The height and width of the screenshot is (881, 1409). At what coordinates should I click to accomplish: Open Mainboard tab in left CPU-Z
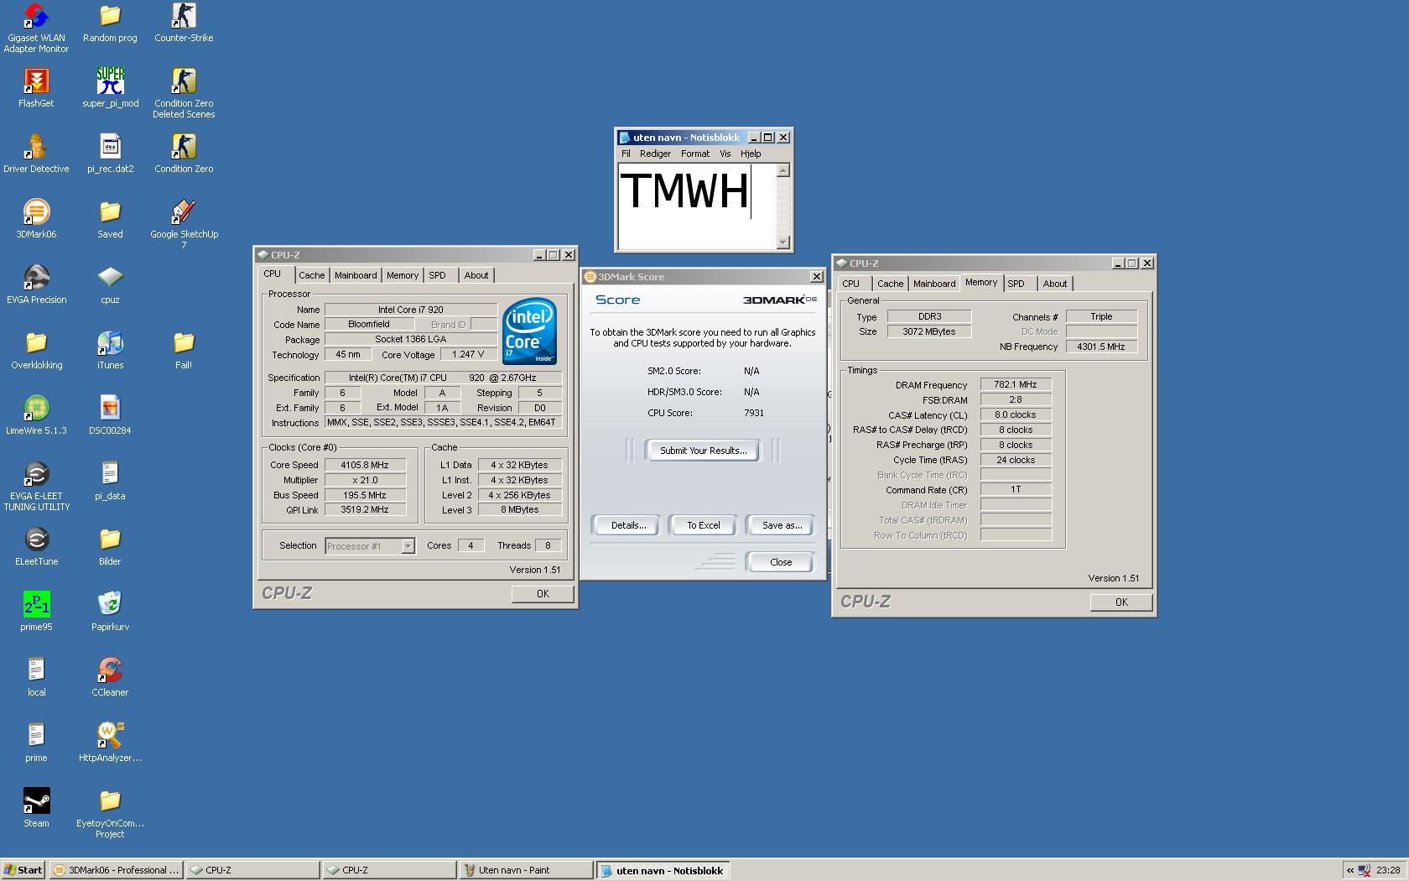tap(356, 275)
